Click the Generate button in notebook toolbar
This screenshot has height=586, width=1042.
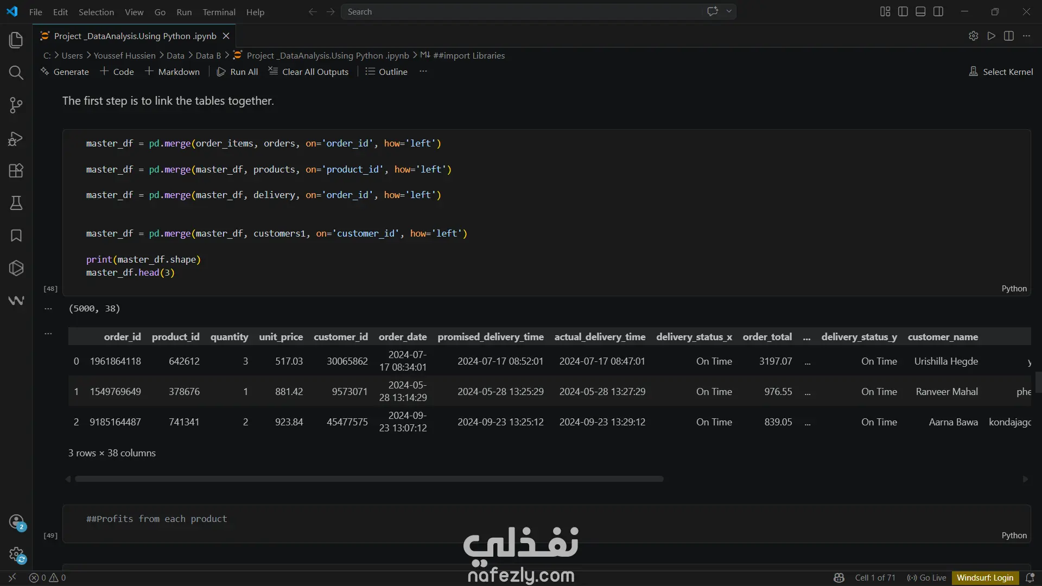[x=65, y=72]
